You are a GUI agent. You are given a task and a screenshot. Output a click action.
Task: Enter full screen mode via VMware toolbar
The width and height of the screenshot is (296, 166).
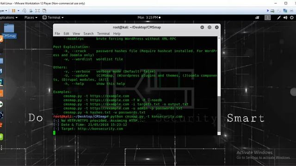click(x=37, y=11)
